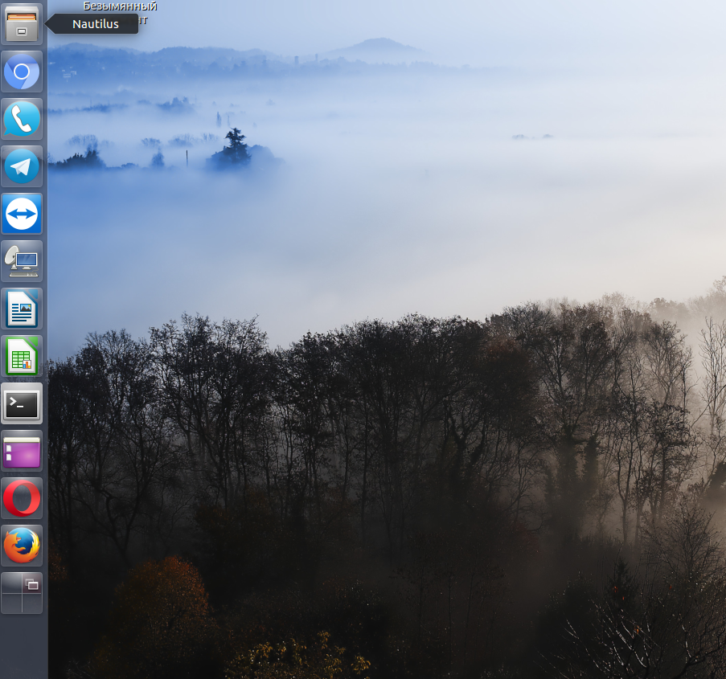Launch LibreOffice Calc spreadsheet
This screenshot has height=679, width=726.
(22, 356)
